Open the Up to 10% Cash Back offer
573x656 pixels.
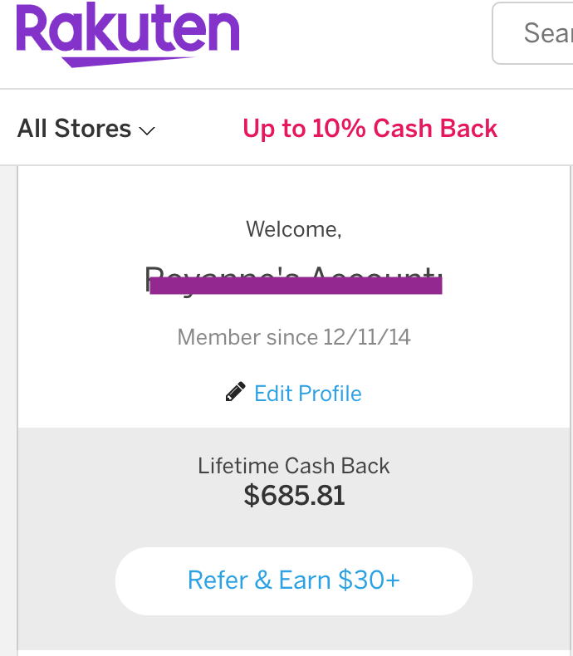(370, 129)
